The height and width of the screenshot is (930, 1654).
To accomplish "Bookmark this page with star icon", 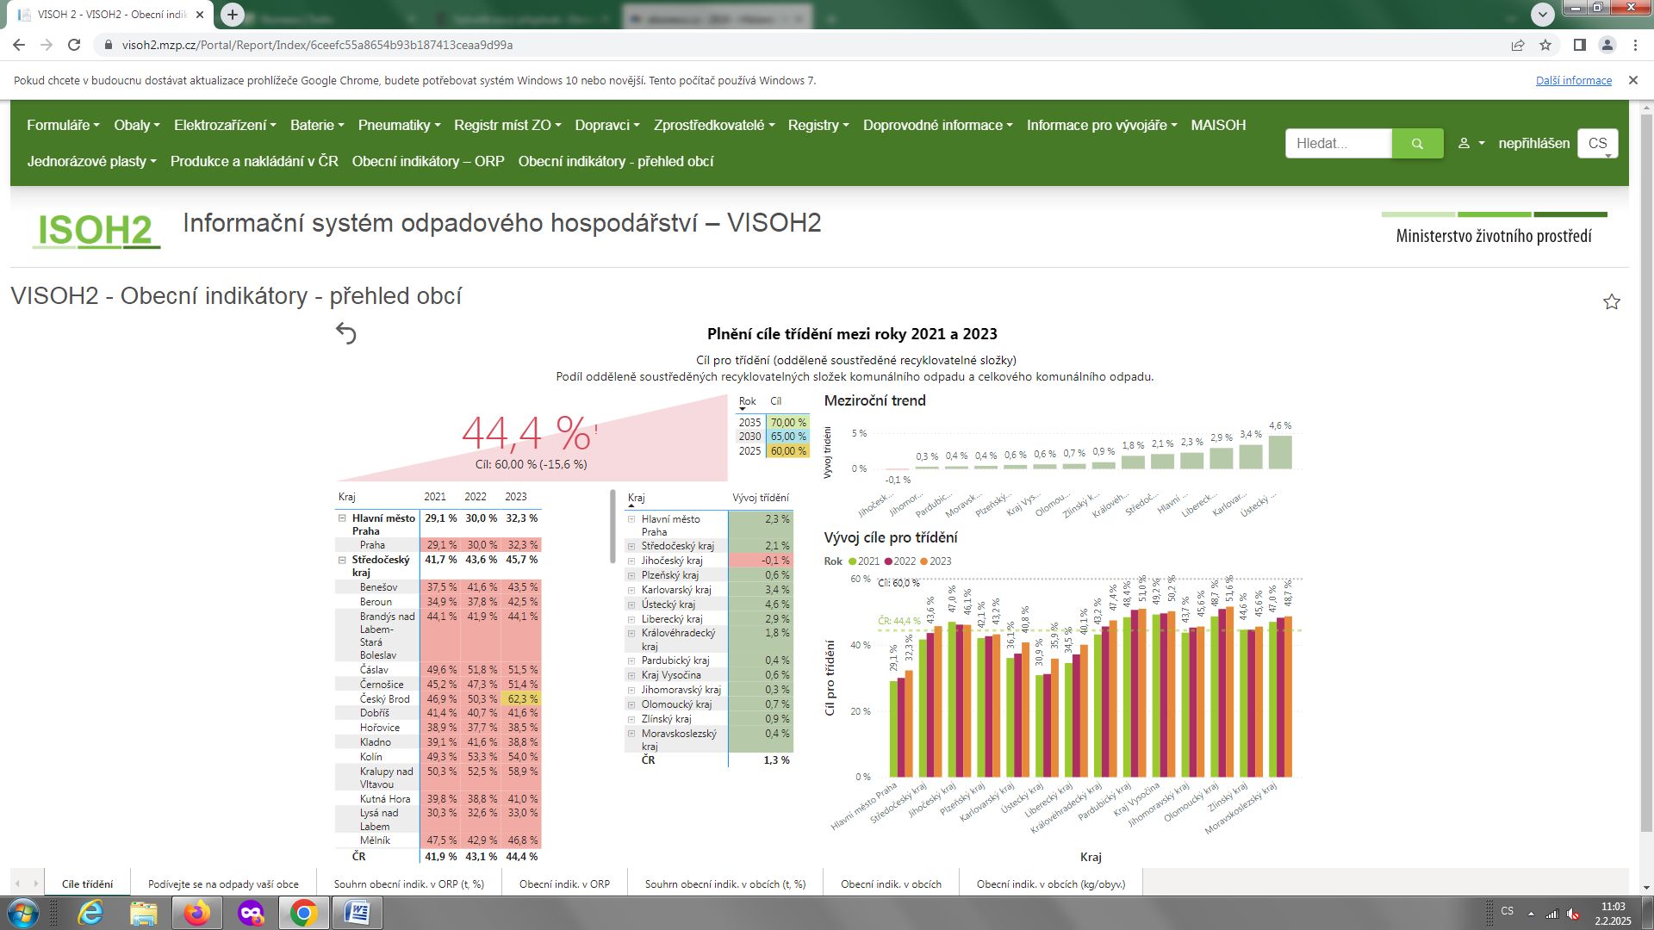I will (1545, 45).
